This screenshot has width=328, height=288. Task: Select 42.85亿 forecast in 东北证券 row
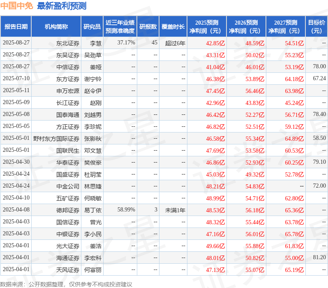tap(215, 43)
